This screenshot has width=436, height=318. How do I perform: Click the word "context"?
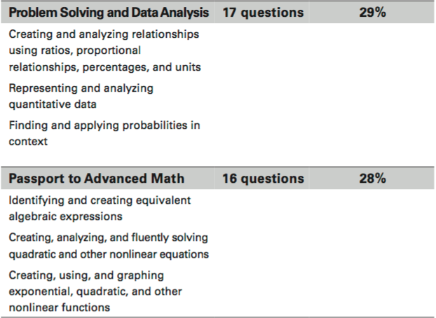(27, 141)
